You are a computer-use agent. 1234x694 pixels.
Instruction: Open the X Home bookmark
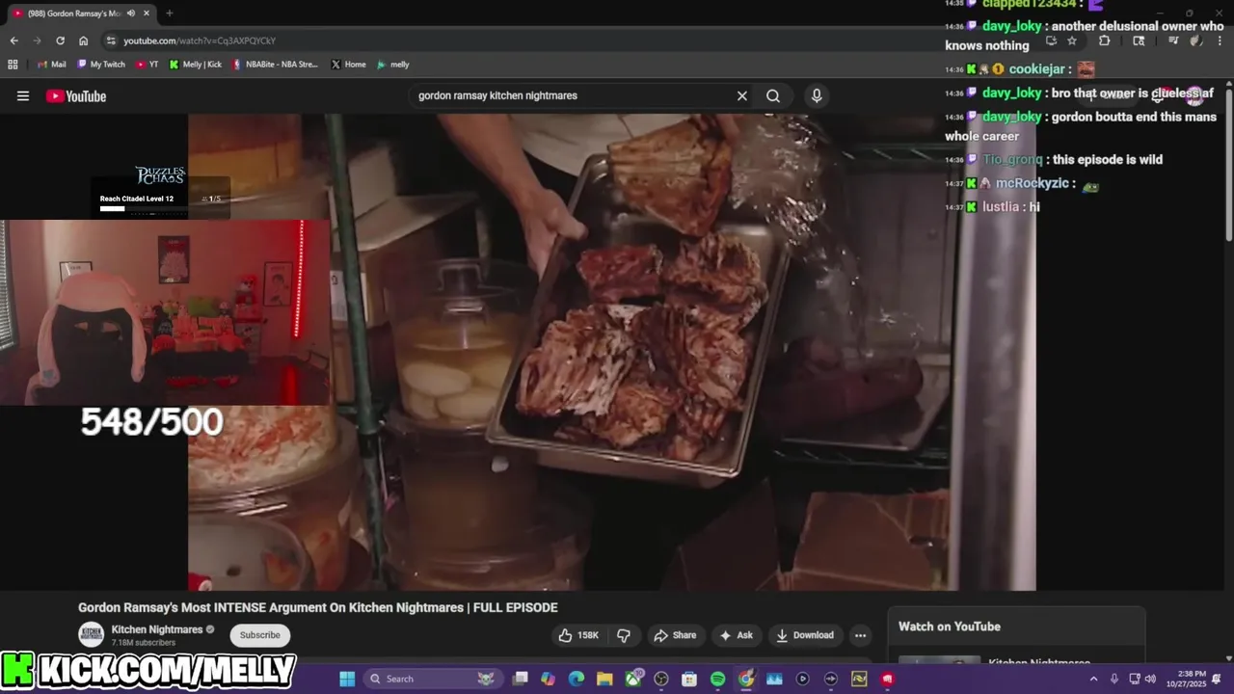pyautogui.click(x=348, y=65)
